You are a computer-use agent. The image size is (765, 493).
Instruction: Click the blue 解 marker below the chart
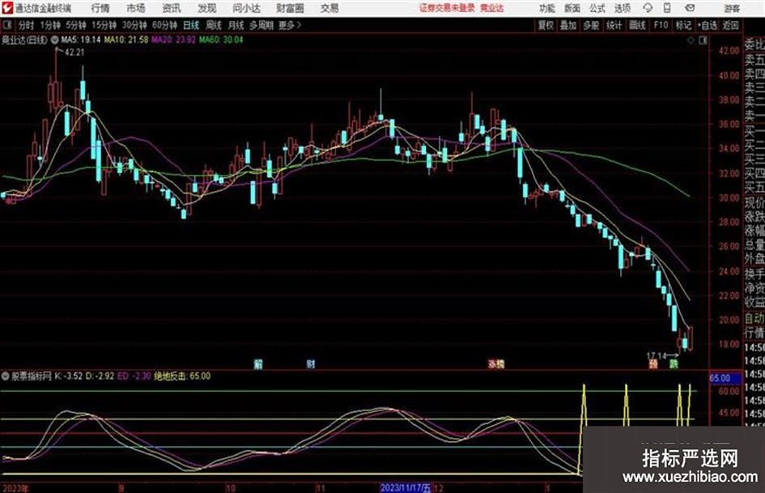coord(258,363)
